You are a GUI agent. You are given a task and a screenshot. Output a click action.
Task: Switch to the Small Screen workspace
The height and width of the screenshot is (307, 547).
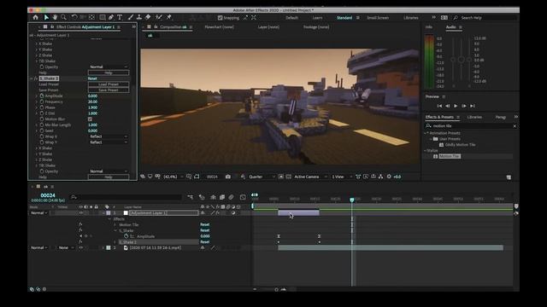click(x=378, y=17)
